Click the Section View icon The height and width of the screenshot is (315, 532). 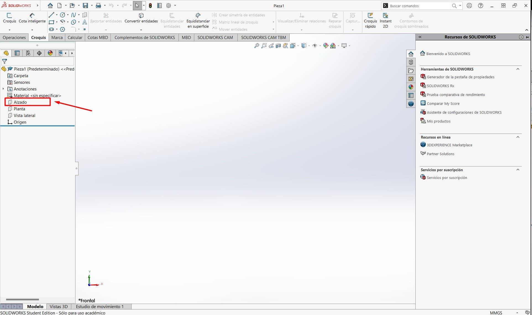(x=278, y=46)
